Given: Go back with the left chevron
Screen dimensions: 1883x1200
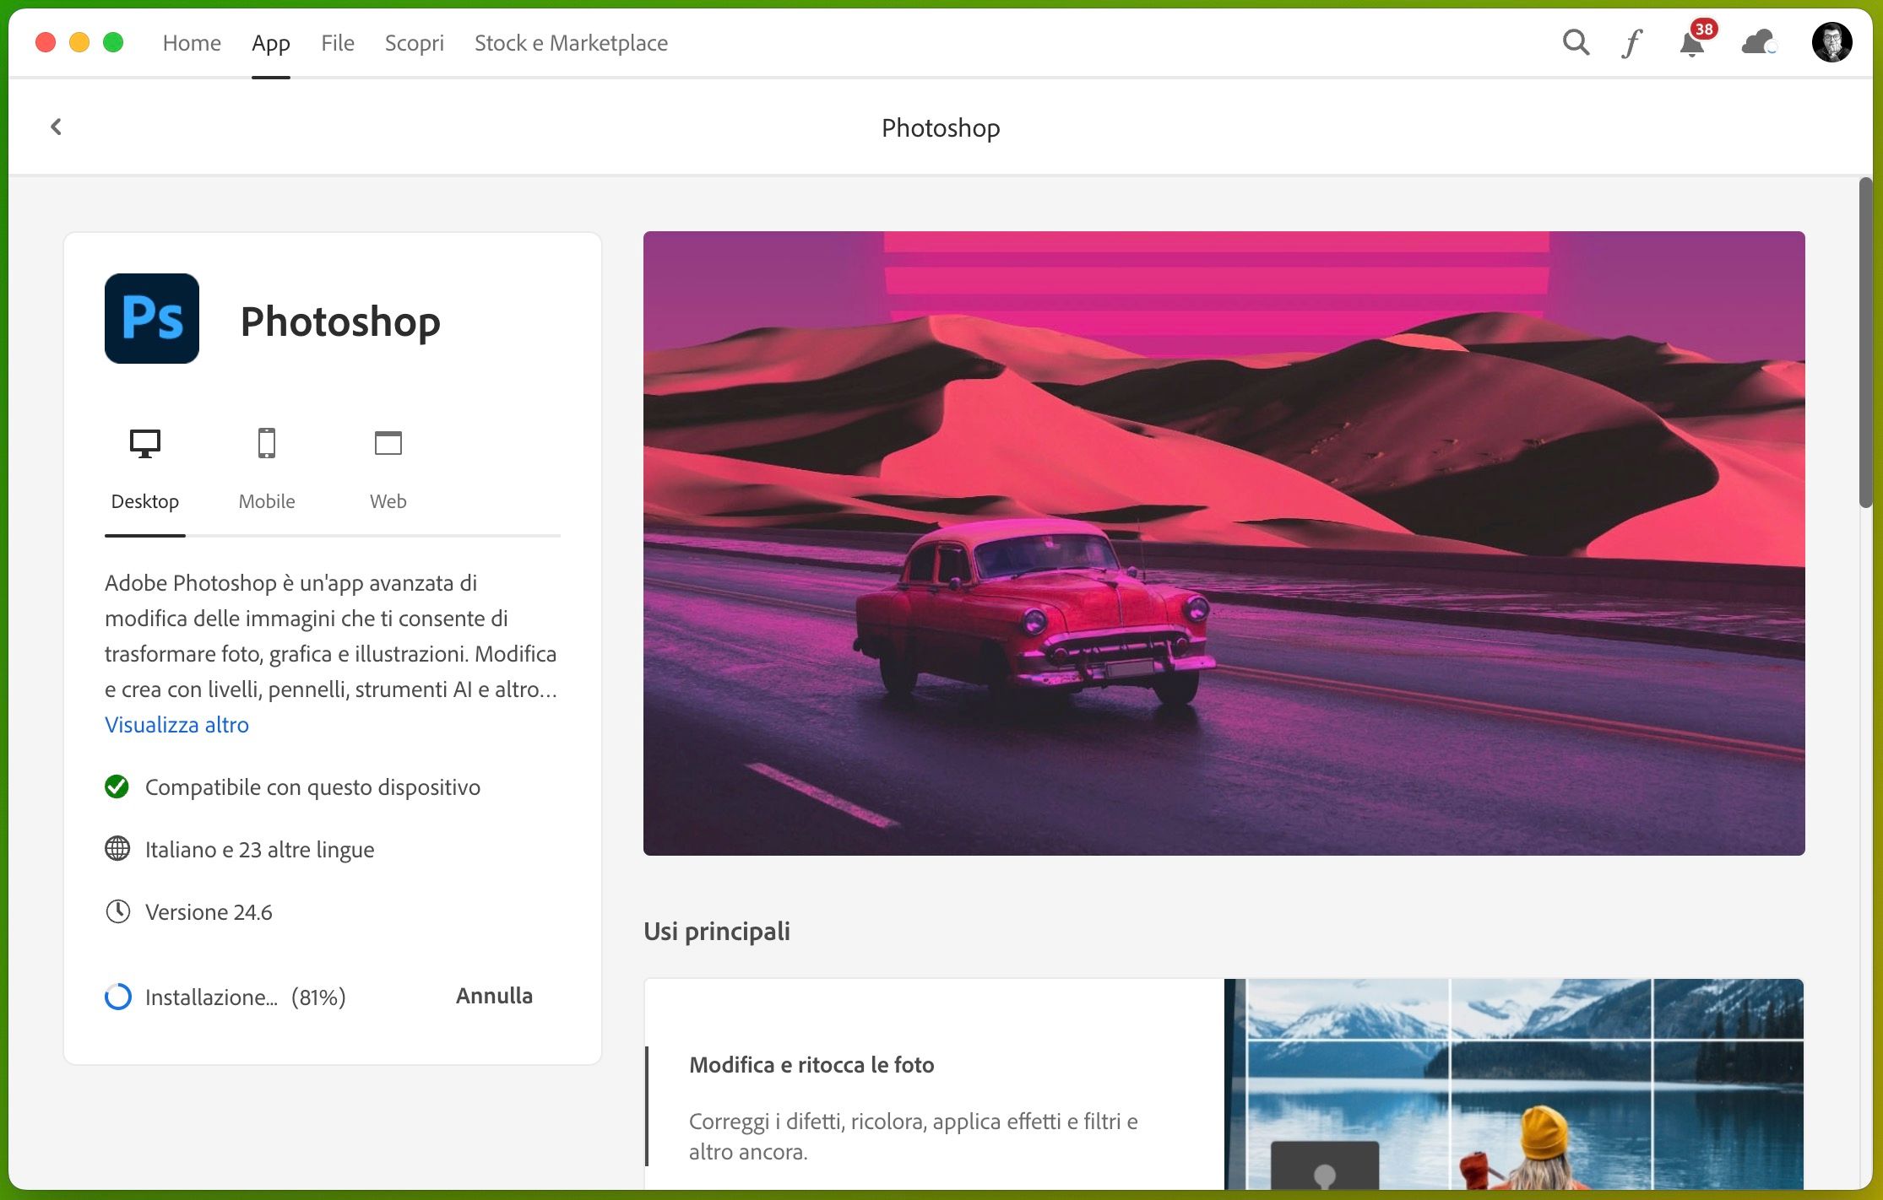Looking at the screenshot, I should pos(57,127).
